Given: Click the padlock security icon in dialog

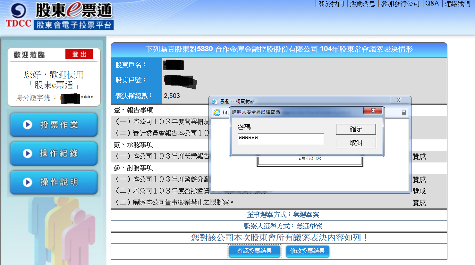Looking at the screenshot, I should click(404, 112).
